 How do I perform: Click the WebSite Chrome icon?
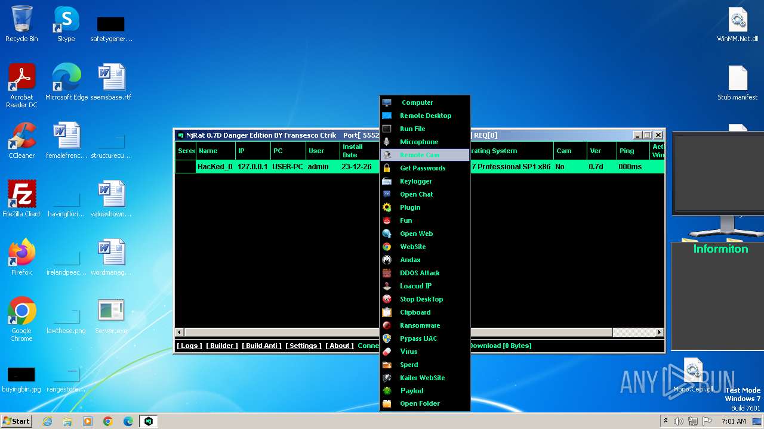click(x=387, y=247)
